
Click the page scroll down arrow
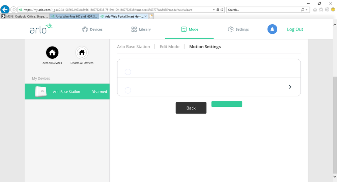(335, 176)
